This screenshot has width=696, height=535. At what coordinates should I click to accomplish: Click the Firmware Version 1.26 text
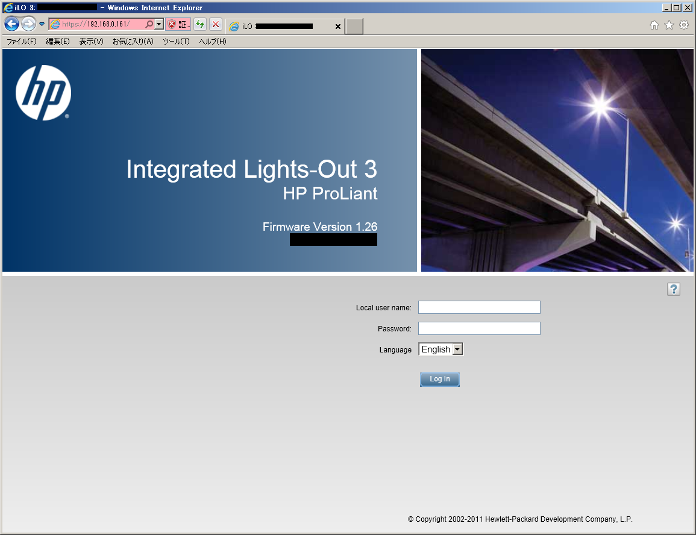[x=319, y=227]
